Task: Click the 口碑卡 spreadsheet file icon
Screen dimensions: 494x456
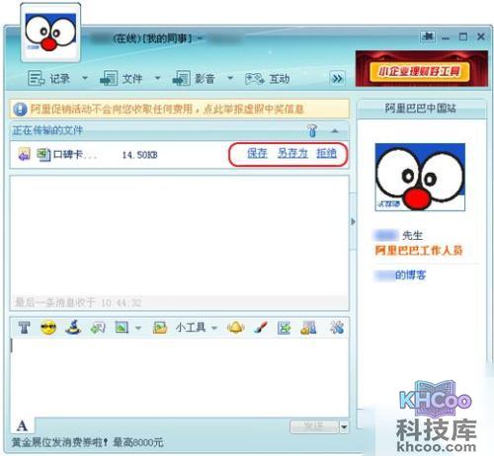Action: [43, 155]
